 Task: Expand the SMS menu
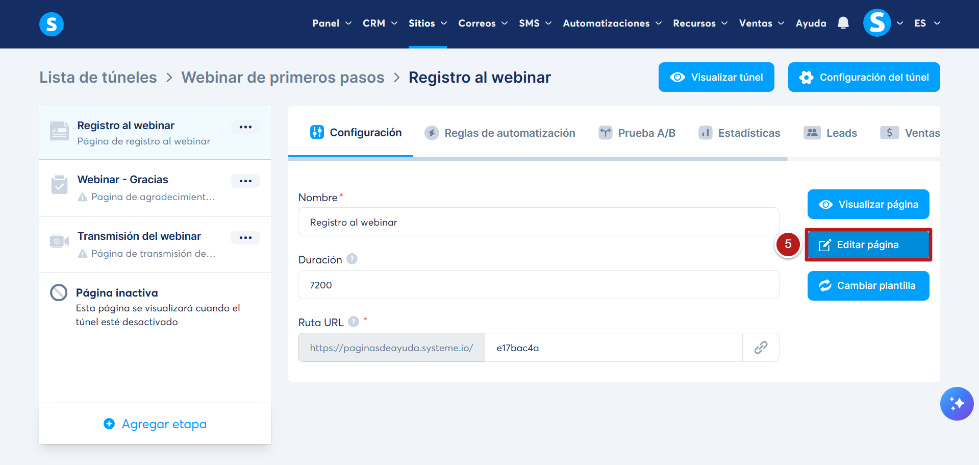point(535,23)
